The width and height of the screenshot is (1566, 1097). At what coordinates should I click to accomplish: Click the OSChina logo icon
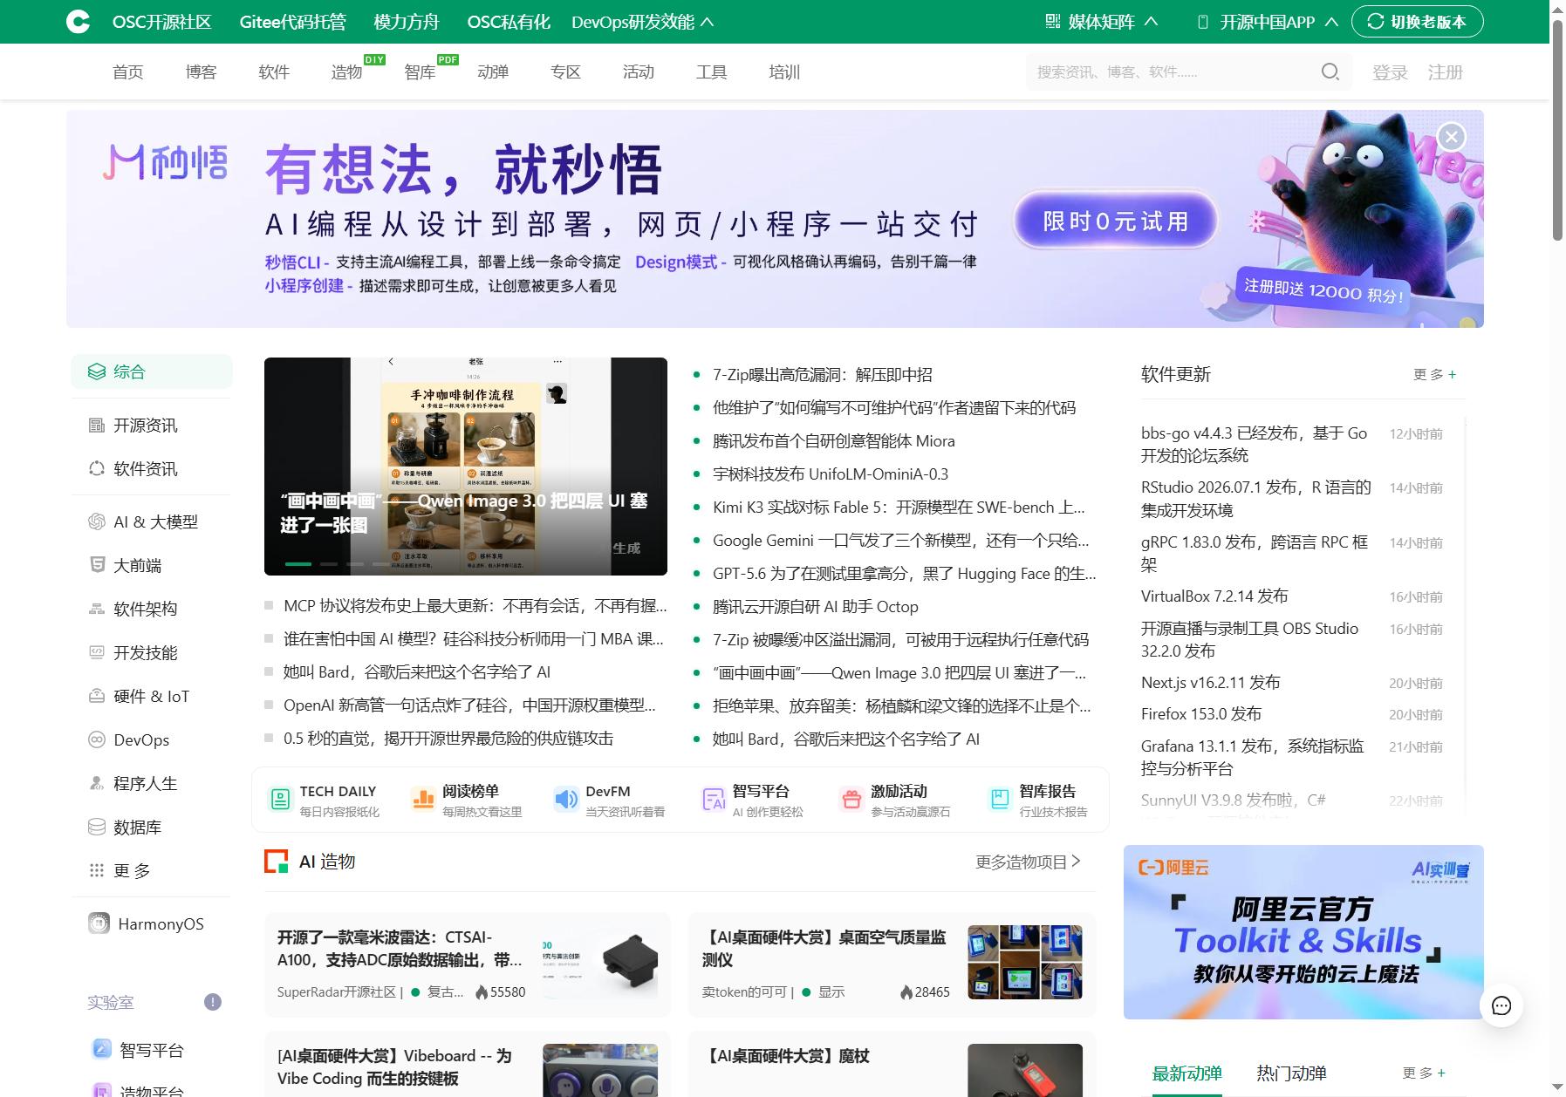pos(78,22)
